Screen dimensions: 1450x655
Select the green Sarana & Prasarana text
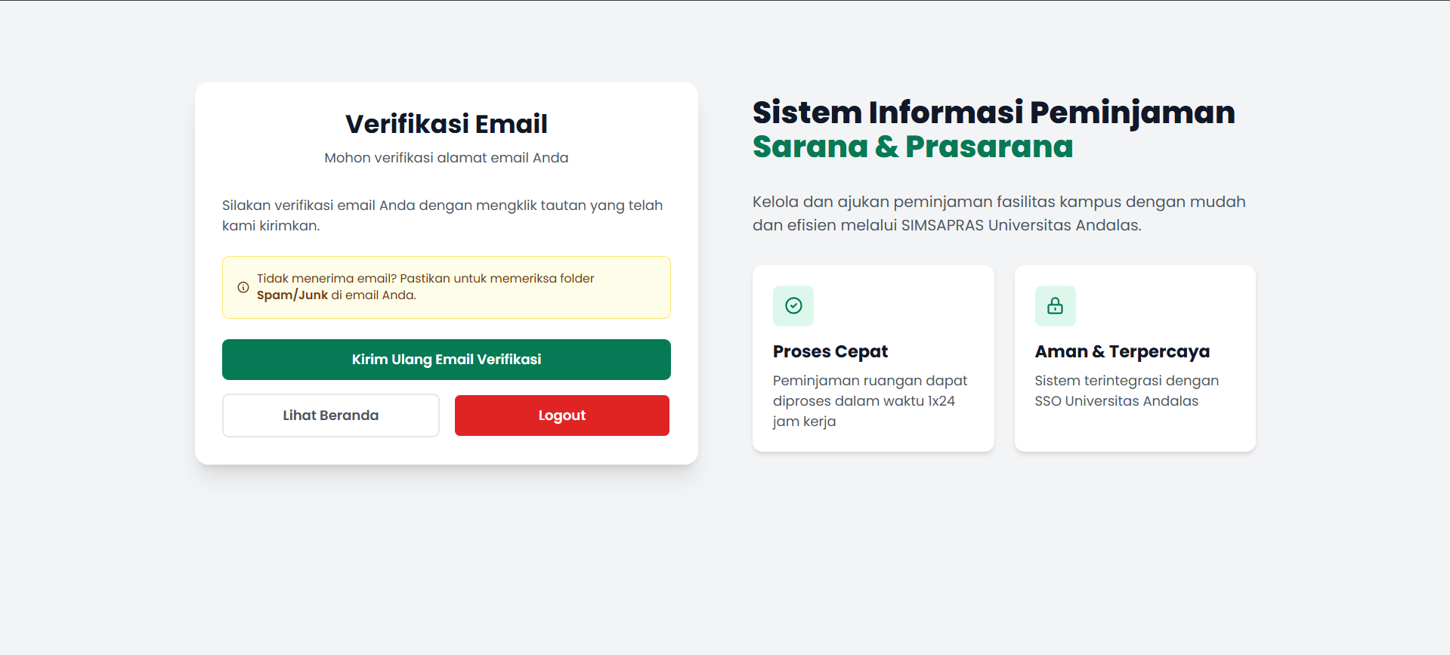pyautogui.click(x=913, y=147)
